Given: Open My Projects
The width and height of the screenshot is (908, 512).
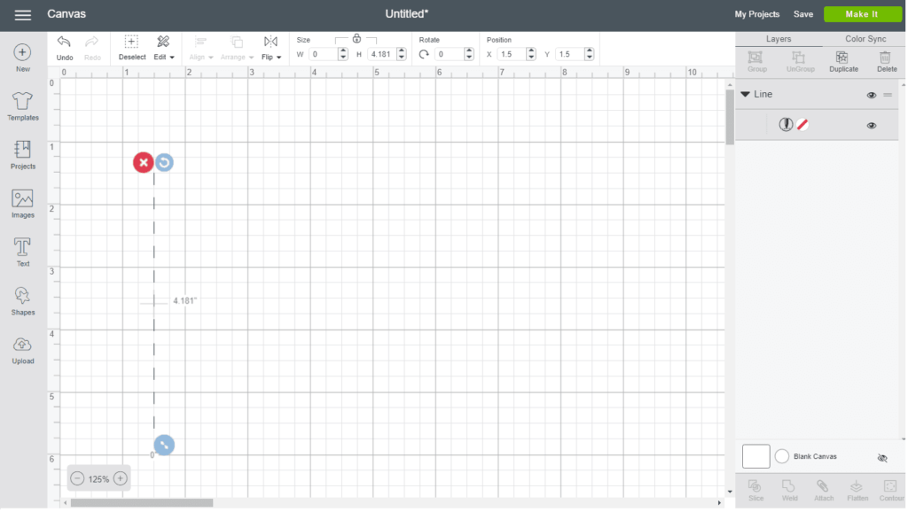Looking at the screenshot, I should 757,14.
